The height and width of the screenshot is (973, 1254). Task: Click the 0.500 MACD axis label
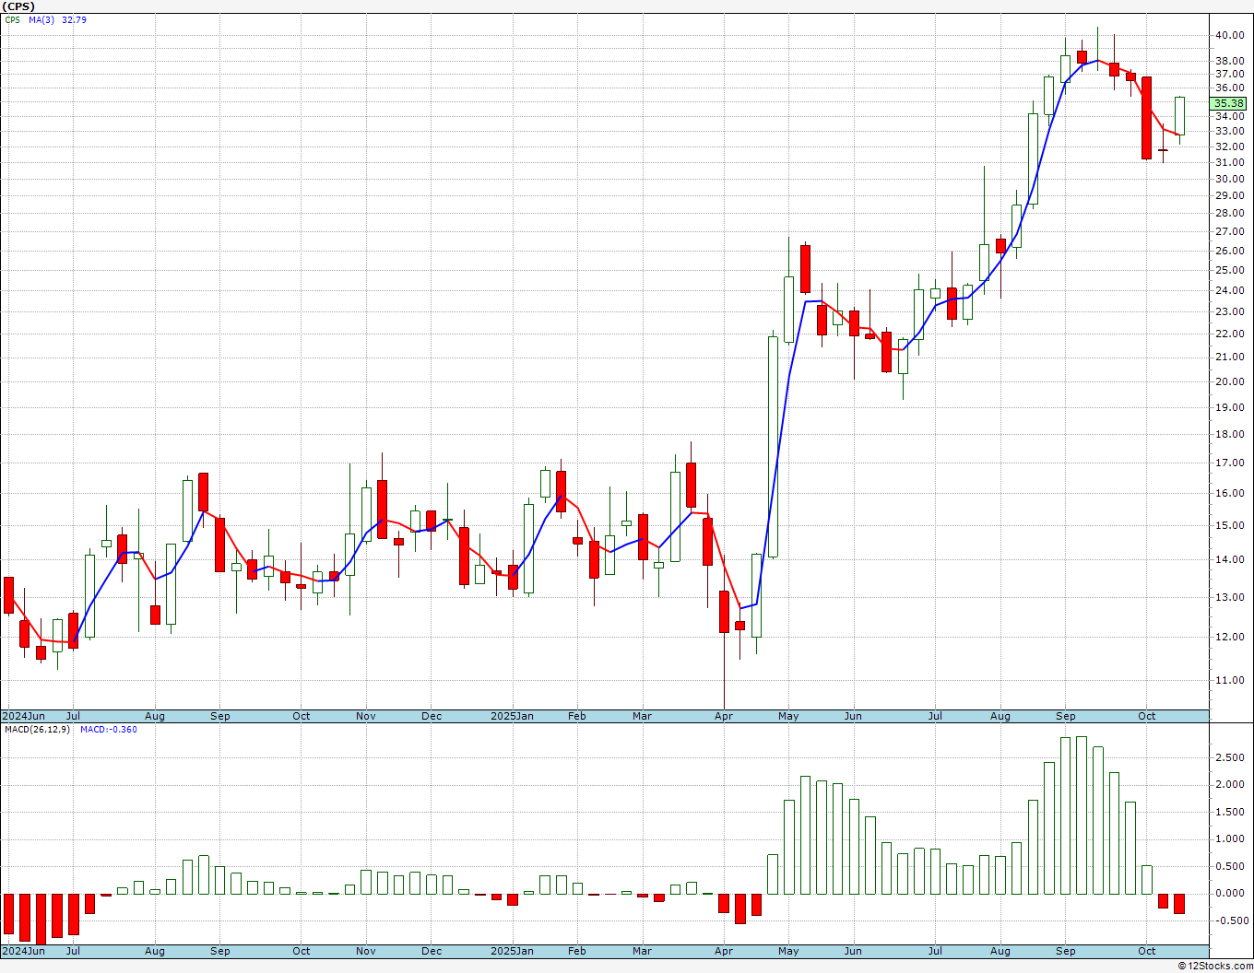(1230, 866)
